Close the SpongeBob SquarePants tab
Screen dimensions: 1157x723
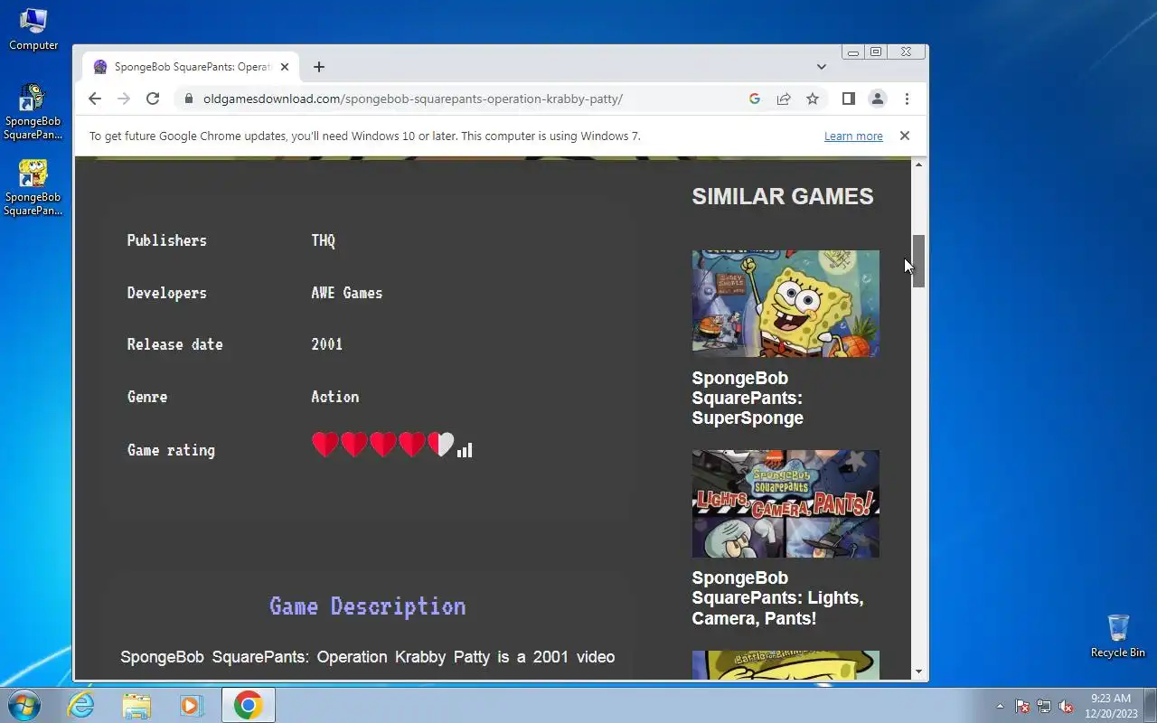(285, 67)
